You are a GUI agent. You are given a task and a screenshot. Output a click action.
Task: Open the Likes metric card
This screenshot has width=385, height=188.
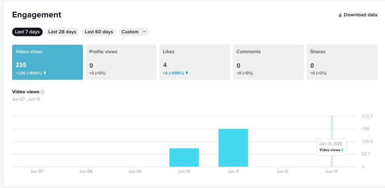pyautogui.click(x=195, y=62)
